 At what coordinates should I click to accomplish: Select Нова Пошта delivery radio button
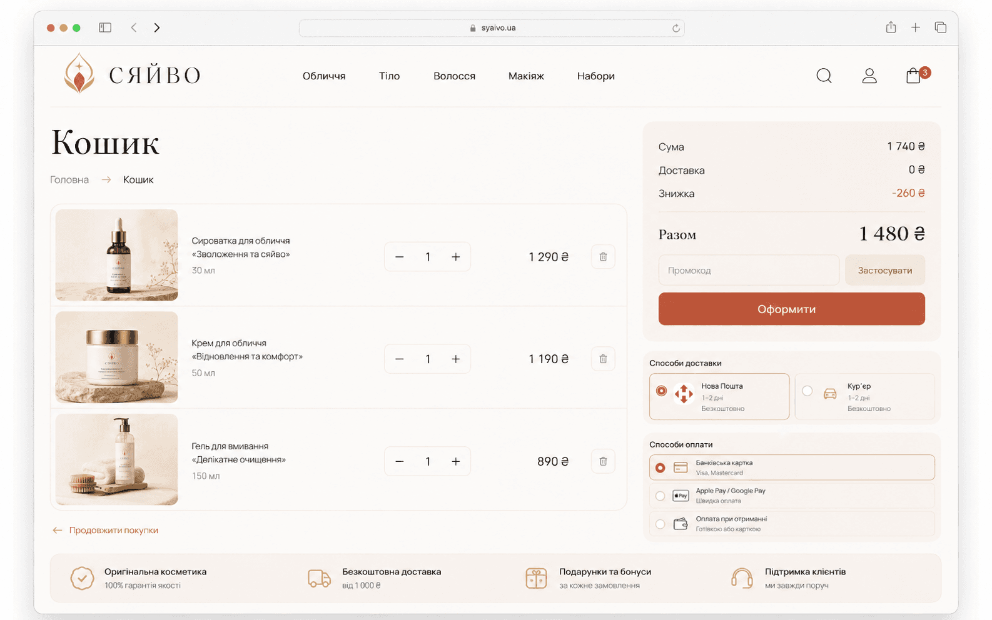point(661,391)
